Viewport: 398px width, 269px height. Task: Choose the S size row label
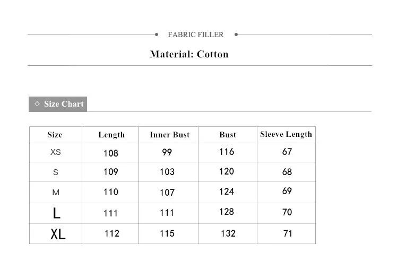[56, 172]
